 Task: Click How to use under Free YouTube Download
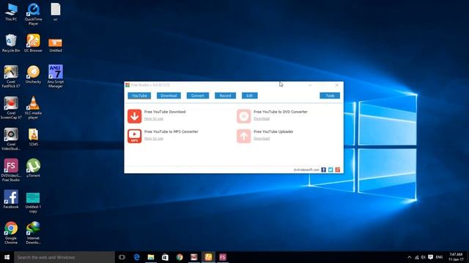click(x=154, y=118)
